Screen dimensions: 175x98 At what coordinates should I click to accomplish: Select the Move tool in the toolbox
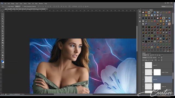pyautogui.click(x=2, y=12)
